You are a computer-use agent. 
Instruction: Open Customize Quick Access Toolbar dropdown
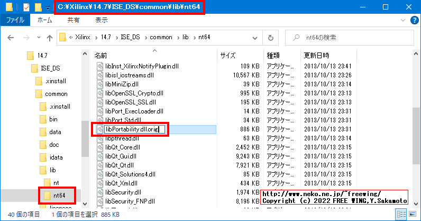click(x=48, y=8)
